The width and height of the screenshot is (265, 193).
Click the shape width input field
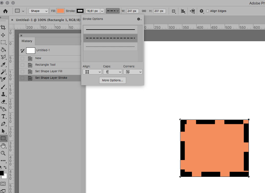133,11
